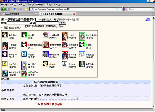Open the 書籤 (Bookmarks) menu
The width and height of the screenshot is (155, 112).
click(x=39, y=5)
